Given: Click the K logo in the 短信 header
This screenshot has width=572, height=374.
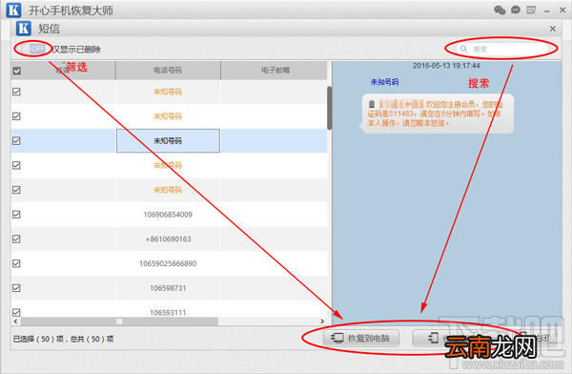Looking at the screenshot, I should click(24, 28).
